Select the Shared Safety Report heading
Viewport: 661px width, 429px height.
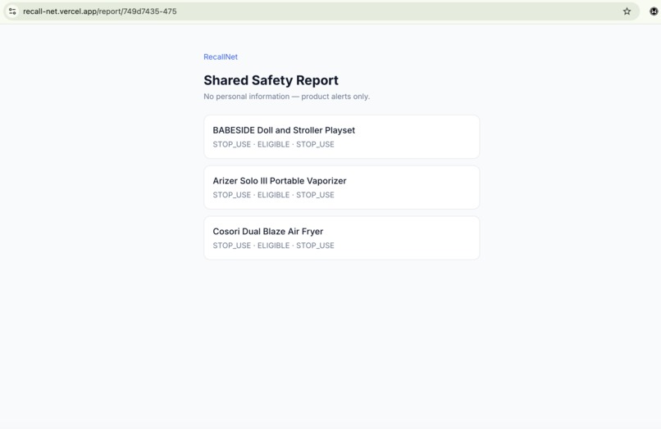(x=271, y=80)
